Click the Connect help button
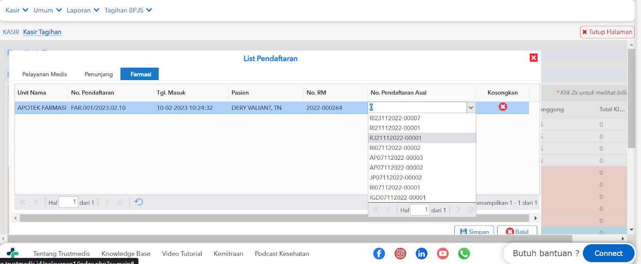The image size is (641, 264). (x=608, y=253)
